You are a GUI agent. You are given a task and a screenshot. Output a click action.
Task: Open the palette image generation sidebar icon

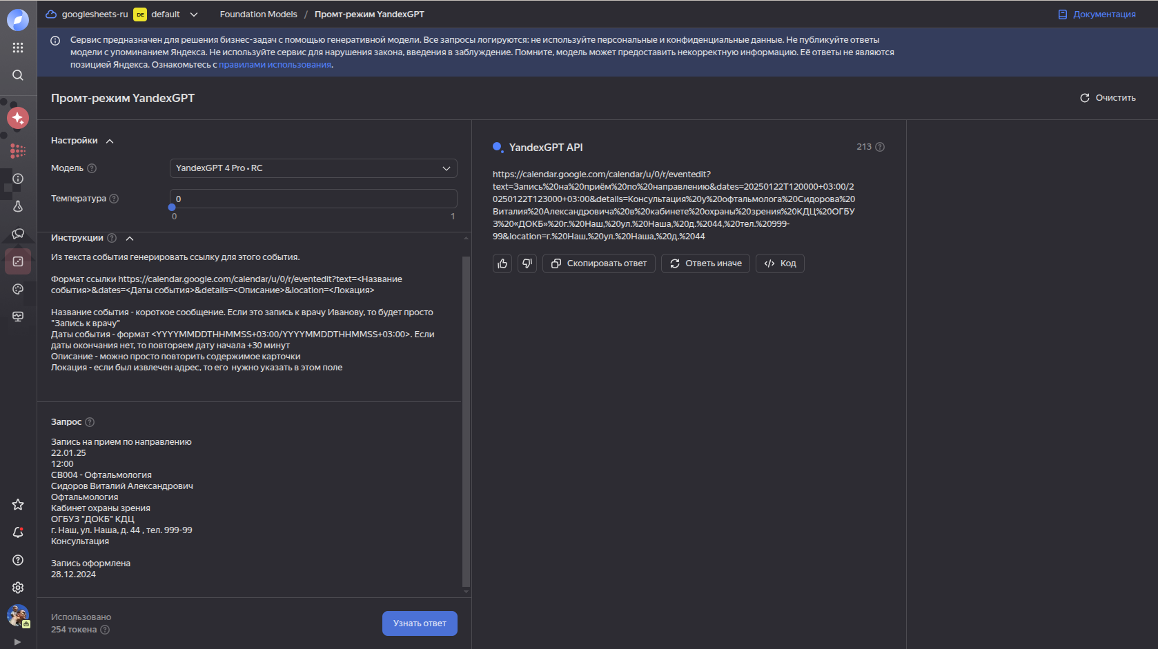click(18, 289)
